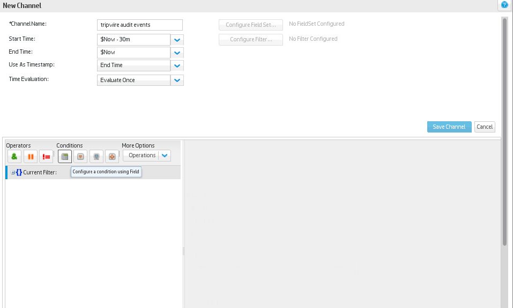Click the third Conditions icon showing a computer
Image resolution: width=513 pixels, height=308 pixels.
pos(96,156)
